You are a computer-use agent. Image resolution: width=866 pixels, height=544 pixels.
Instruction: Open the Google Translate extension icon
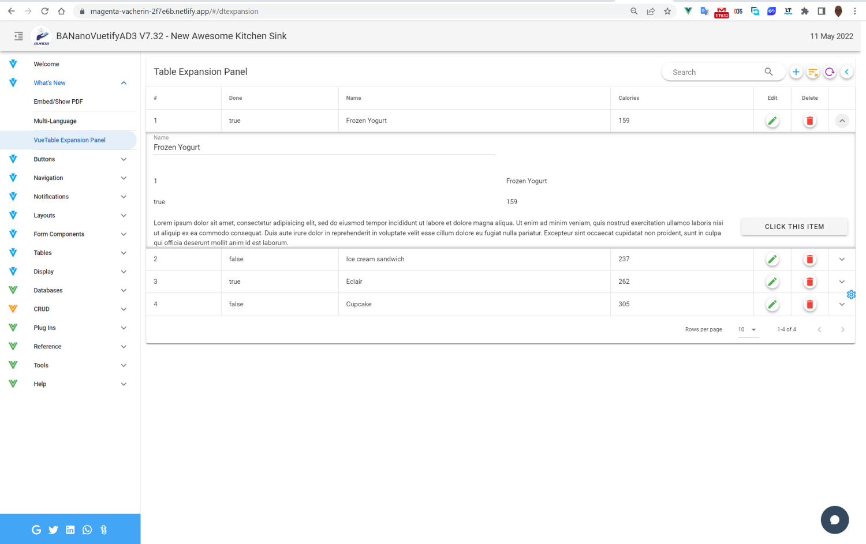[704, 11]
